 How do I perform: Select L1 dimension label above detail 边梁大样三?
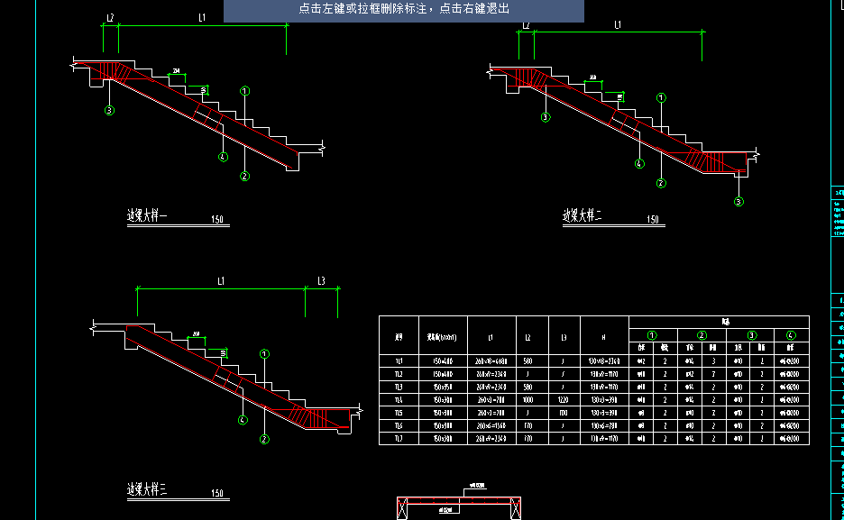point(221,281)
